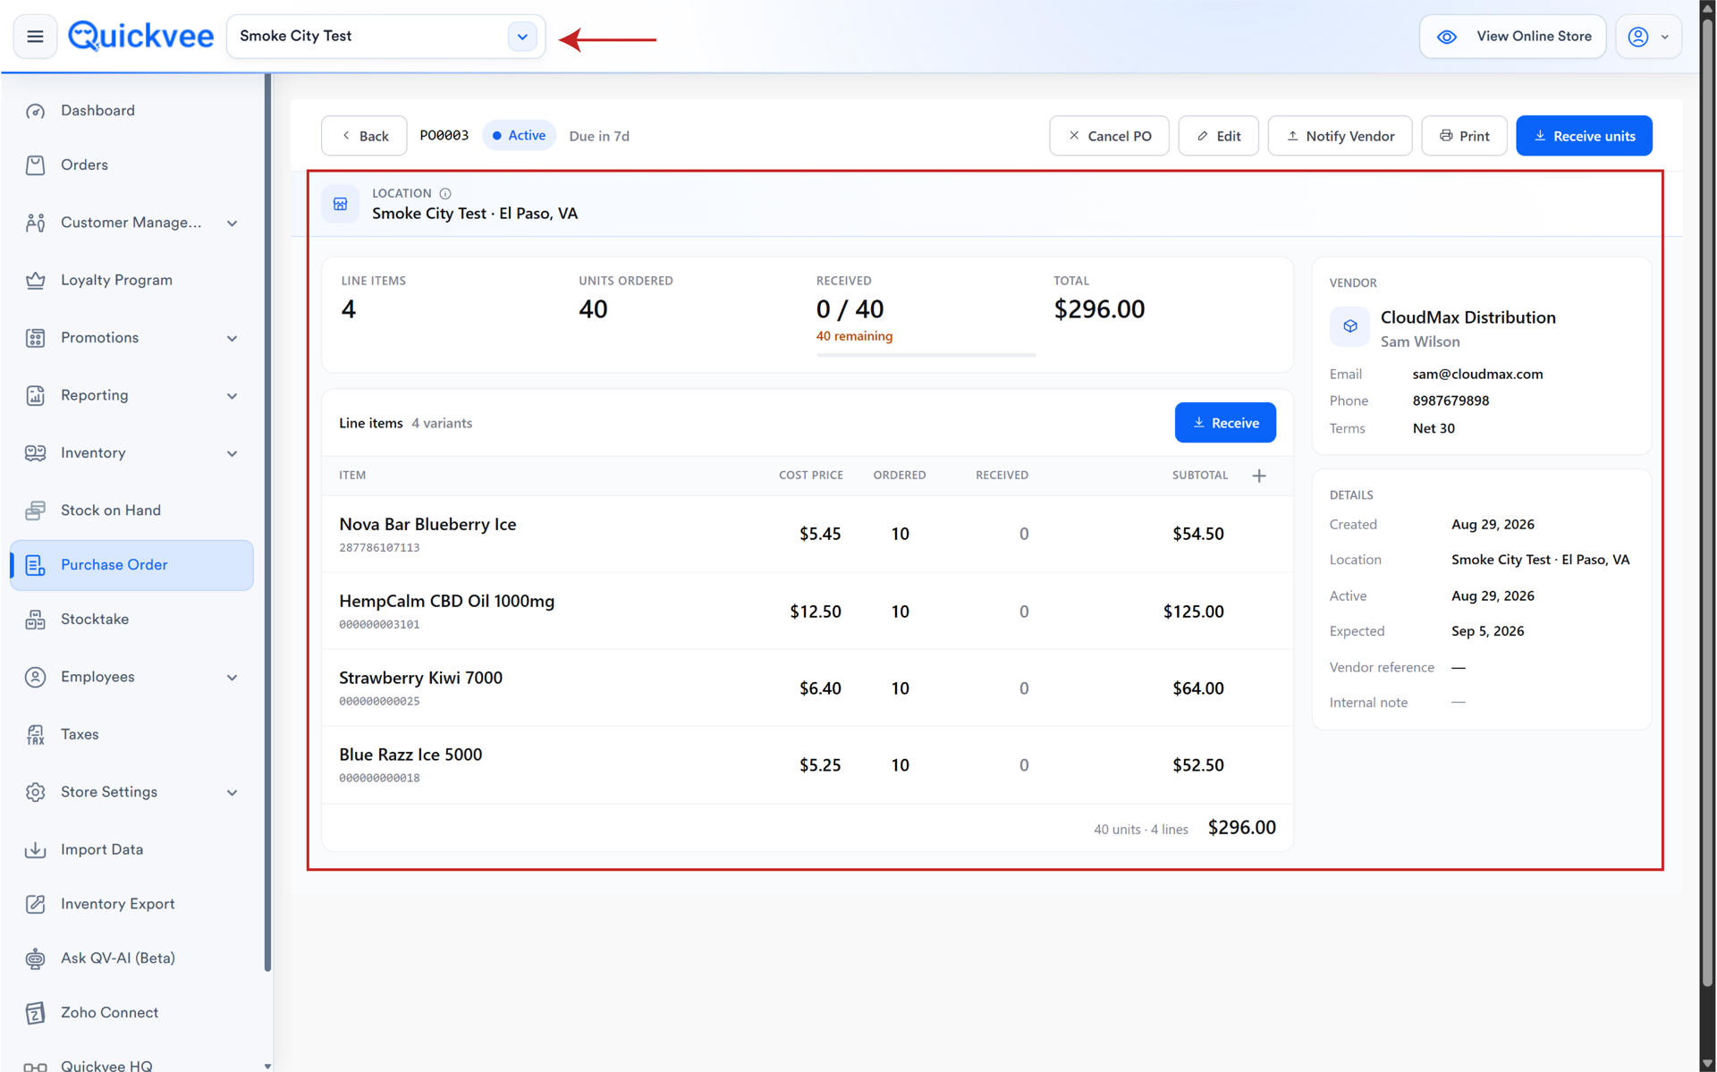Expand the Customer Management menu
The image size is (1717, 1072).
pos(232,224)
